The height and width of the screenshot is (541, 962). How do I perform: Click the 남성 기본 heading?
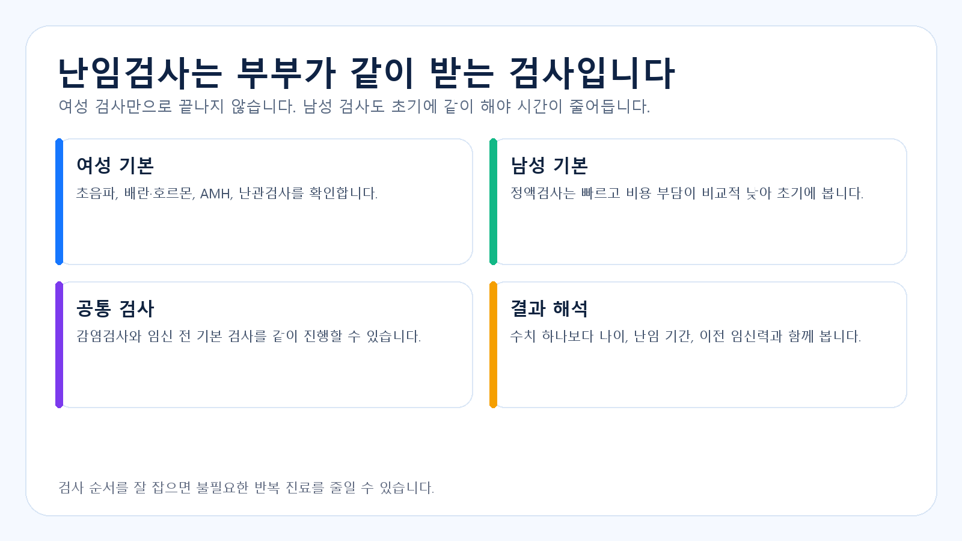[549, 165]
